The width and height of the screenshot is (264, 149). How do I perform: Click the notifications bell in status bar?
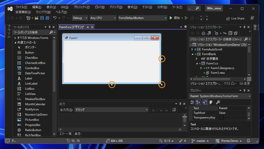click(248, 141)
